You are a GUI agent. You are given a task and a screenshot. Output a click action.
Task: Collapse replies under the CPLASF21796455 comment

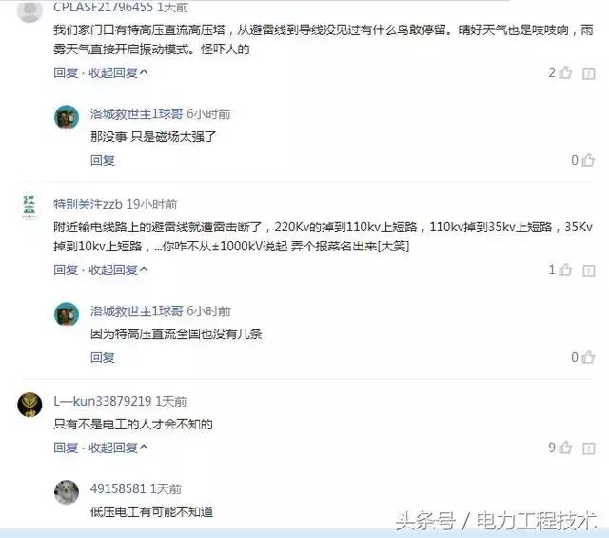[x=118, y=72]
